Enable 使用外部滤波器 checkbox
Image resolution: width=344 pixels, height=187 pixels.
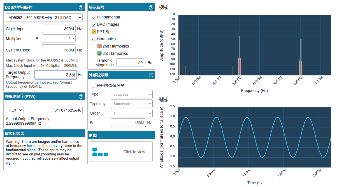tap(94, 86)
